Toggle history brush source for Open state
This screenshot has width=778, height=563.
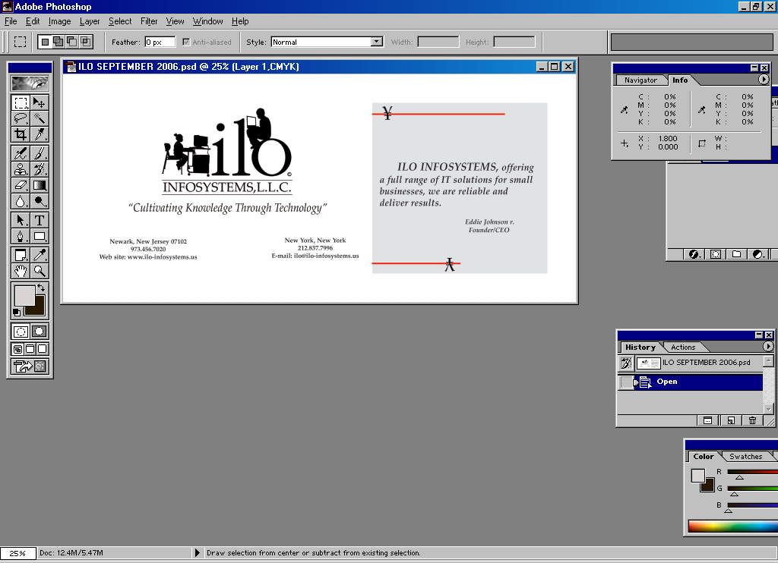tap(625, 382)
